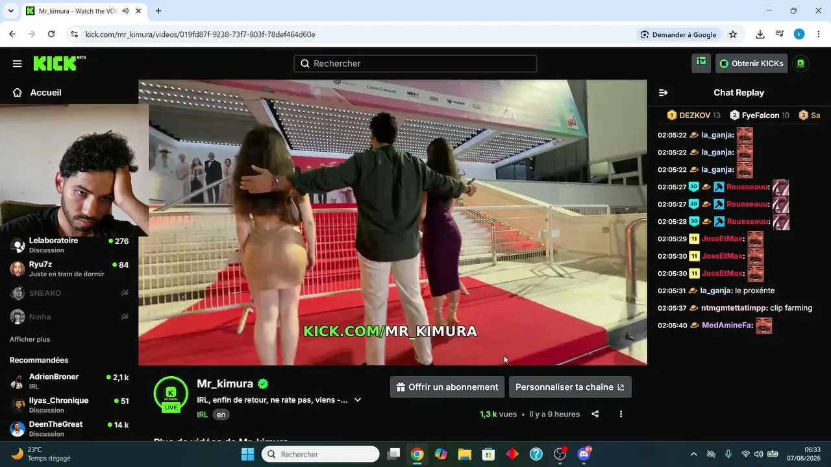Open offline Ninha channel in sidebar
This screenshot has height=467, width=831.
(69, 317)
